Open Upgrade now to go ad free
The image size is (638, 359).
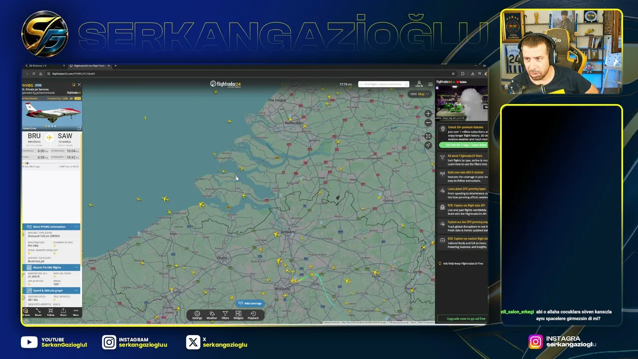coord(462,319)
